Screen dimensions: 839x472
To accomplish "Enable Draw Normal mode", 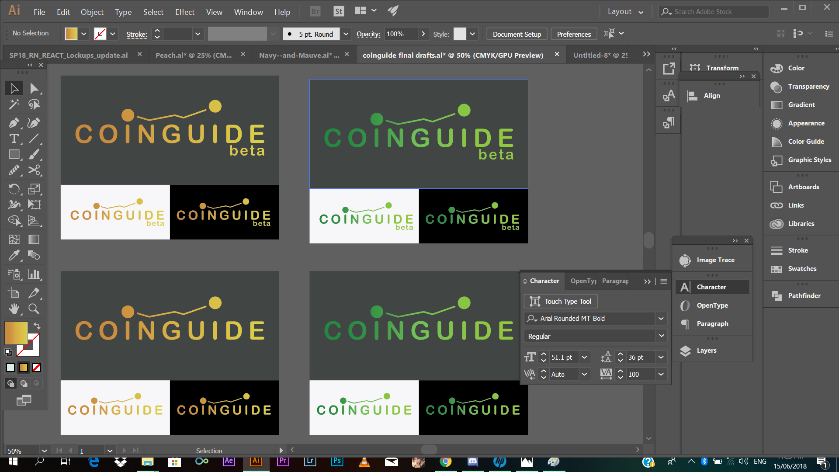I will point(10,384).
